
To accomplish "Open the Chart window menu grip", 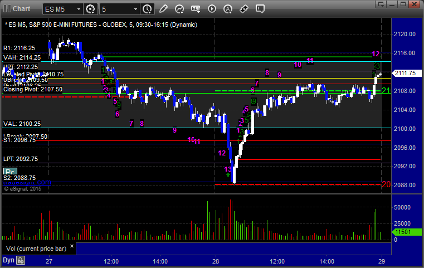I will click(6, 9).
